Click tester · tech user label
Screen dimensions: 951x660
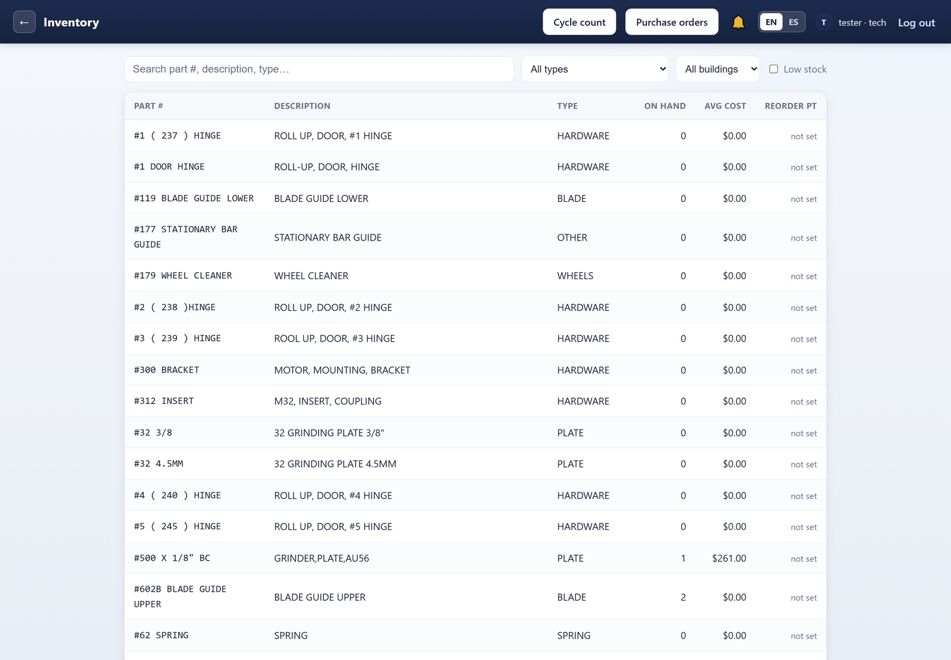pyautogui.click(x=862, y=23)
